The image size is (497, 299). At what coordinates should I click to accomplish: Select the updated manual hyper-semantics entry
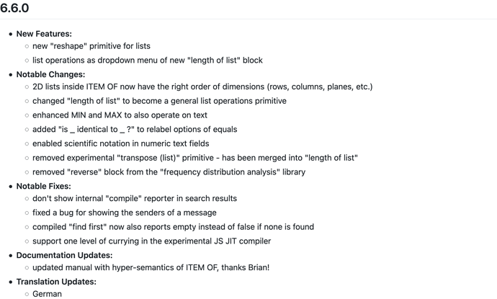(151, 267)
